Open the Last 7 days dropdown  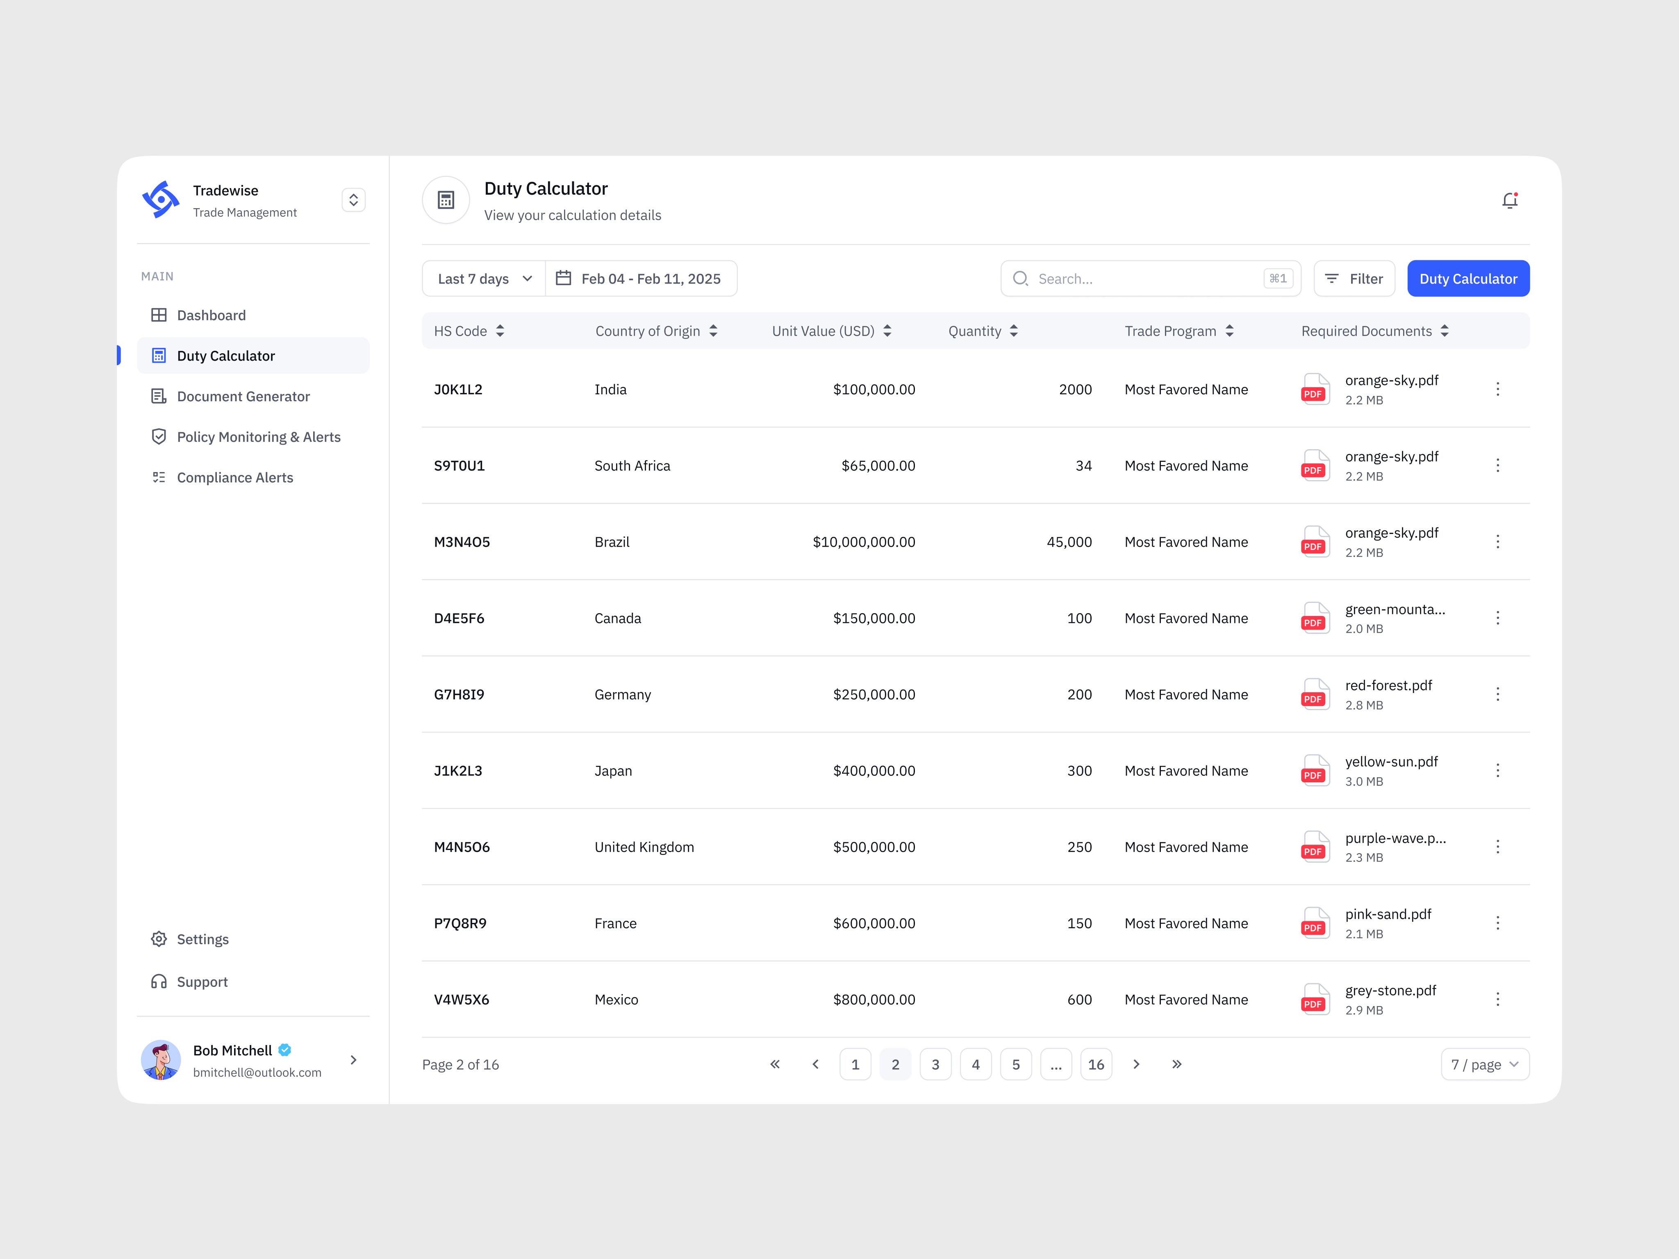point(484,279)
